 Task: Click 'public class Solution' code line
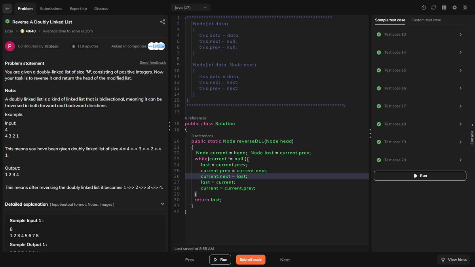pyautogui.click(x=210, y=124)
